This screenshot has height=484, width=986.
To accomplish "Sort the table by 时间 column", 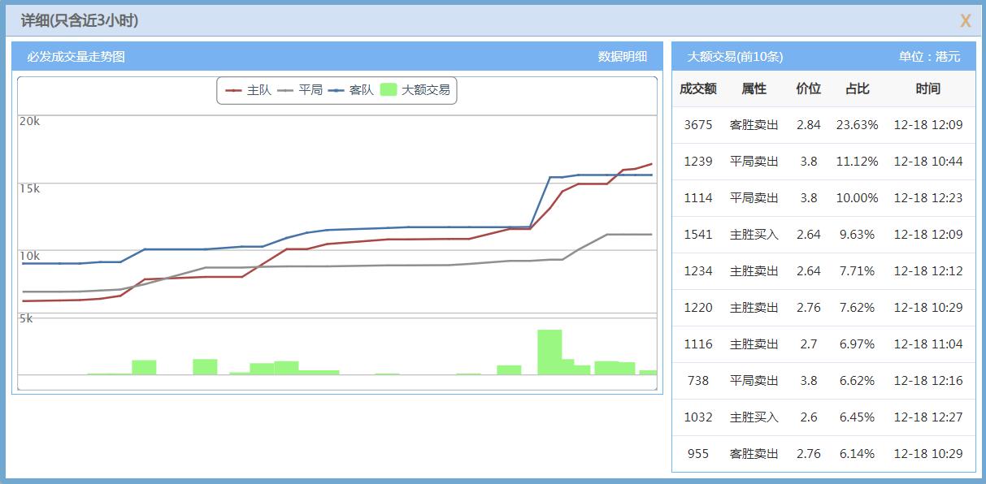I will (x=927, y=89).
